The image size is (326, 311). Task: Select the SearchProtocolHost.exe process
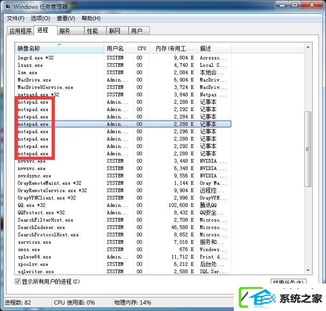click(x=123, y=235)
